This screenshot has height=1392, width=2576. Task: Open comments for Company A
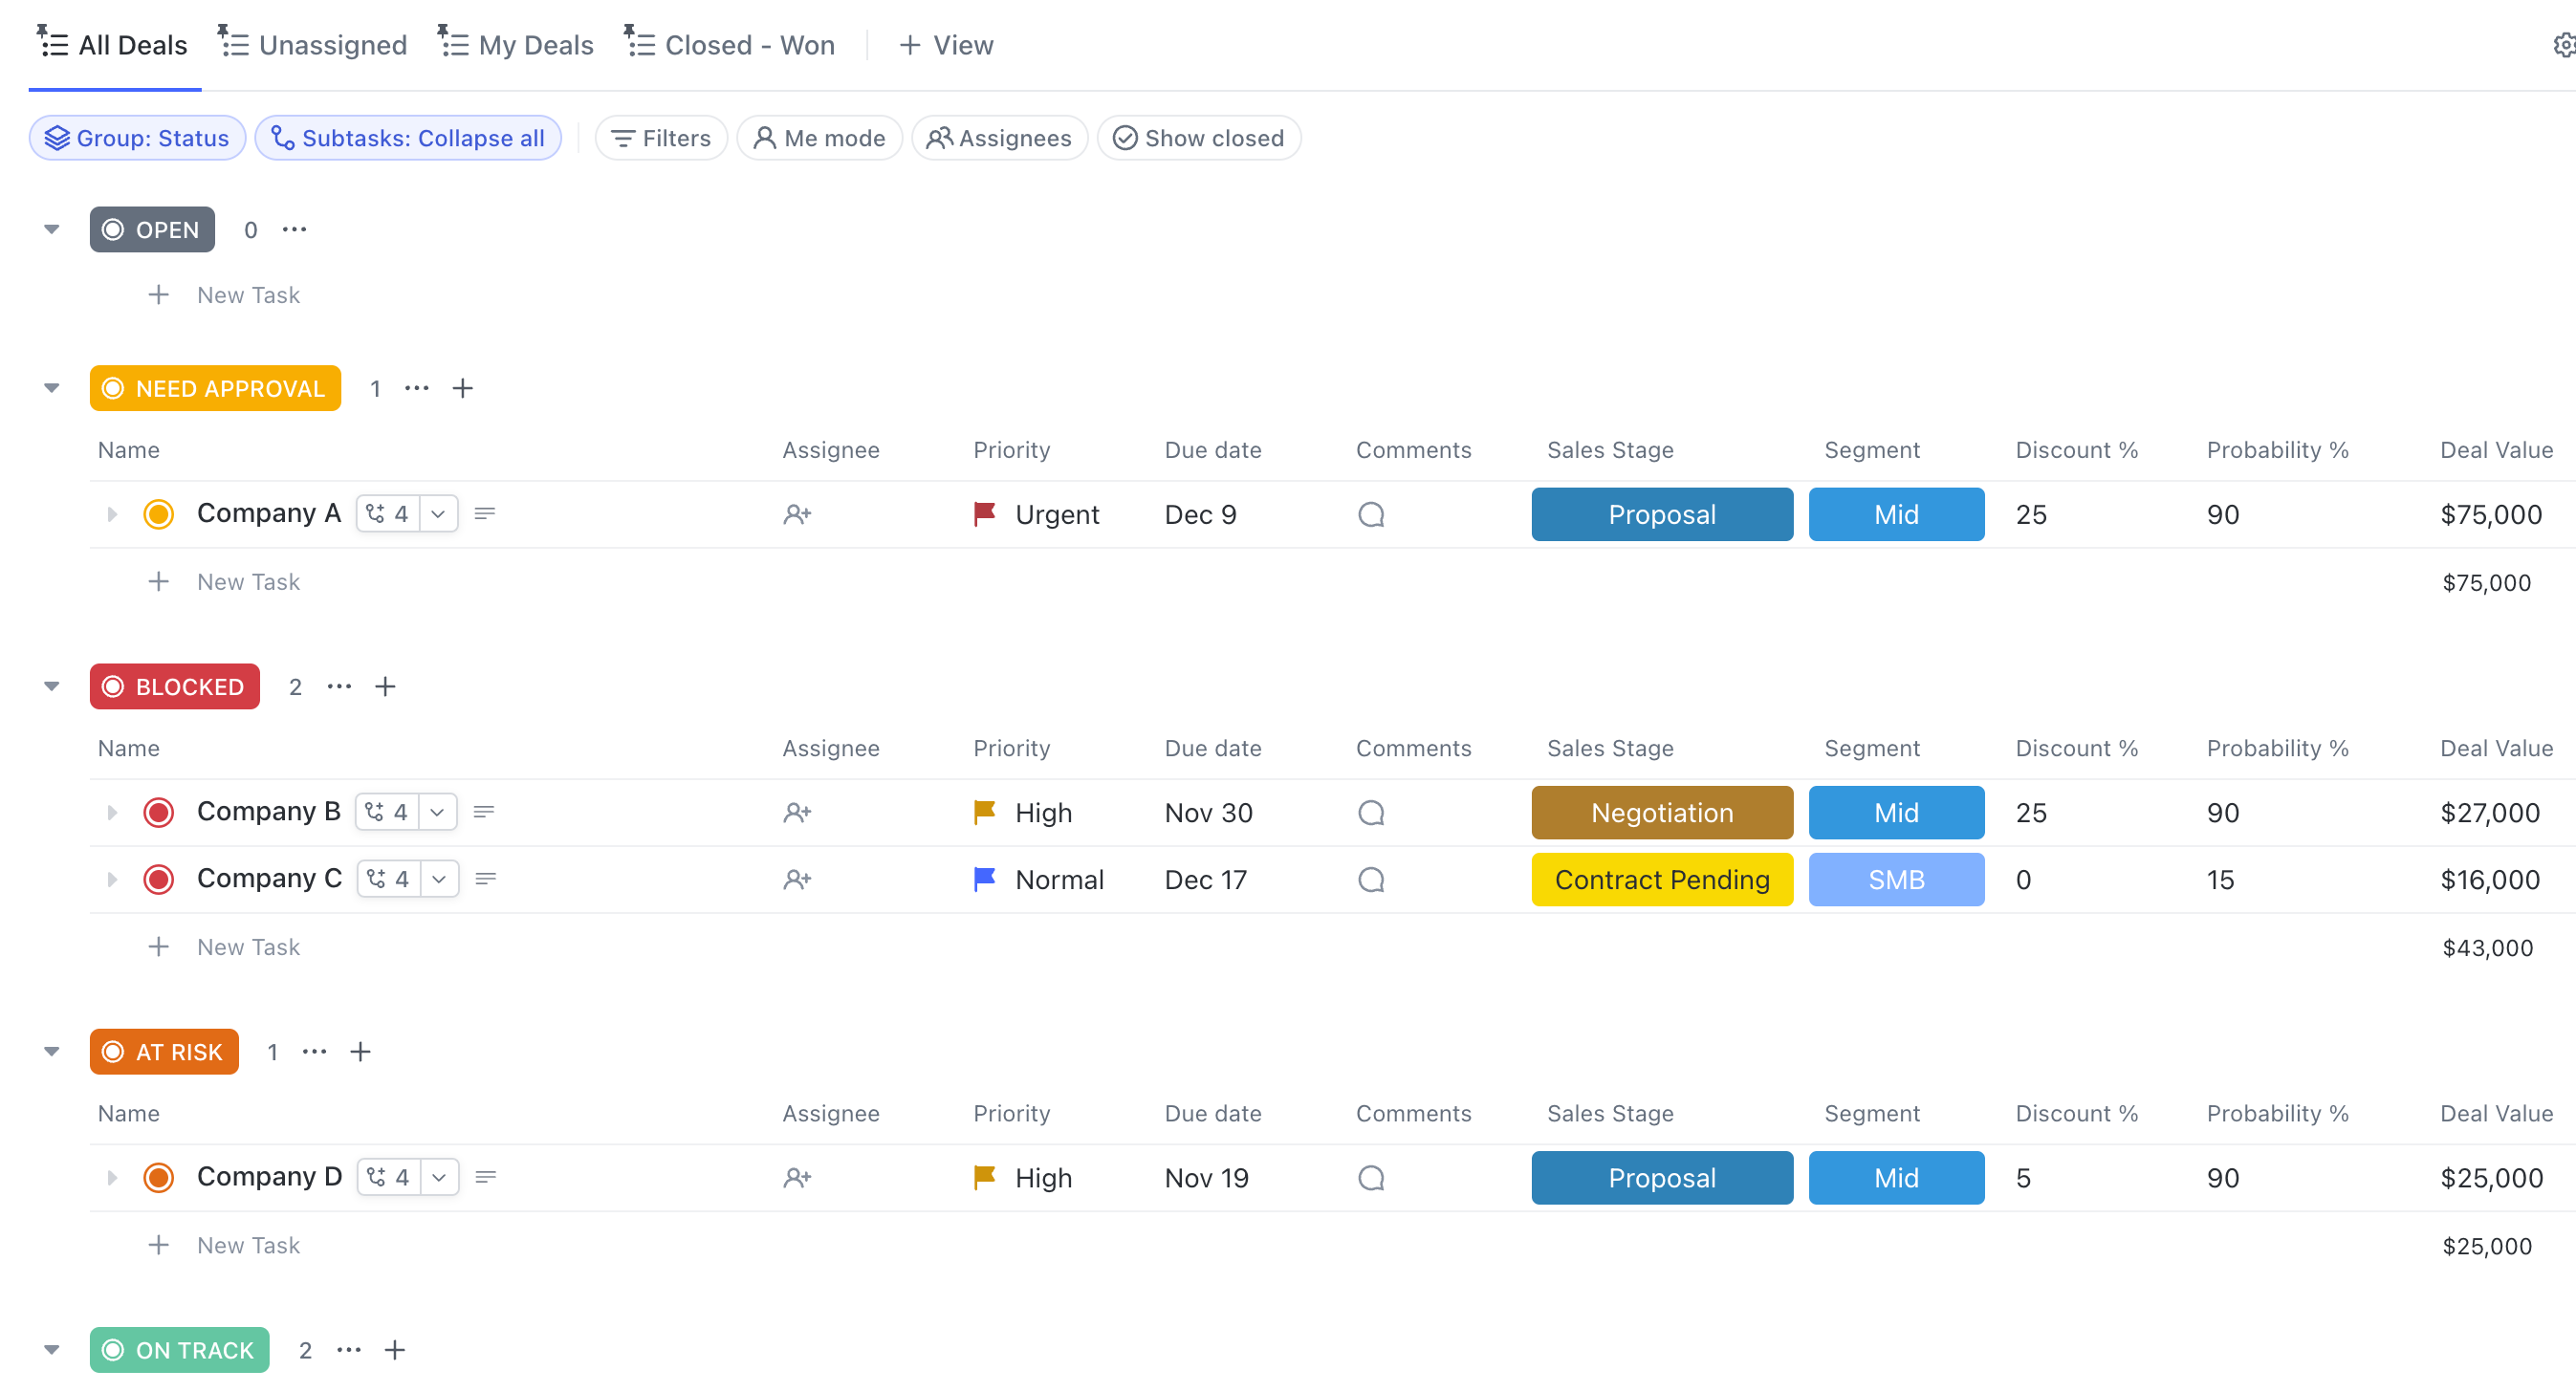(x=1371, y=514)
